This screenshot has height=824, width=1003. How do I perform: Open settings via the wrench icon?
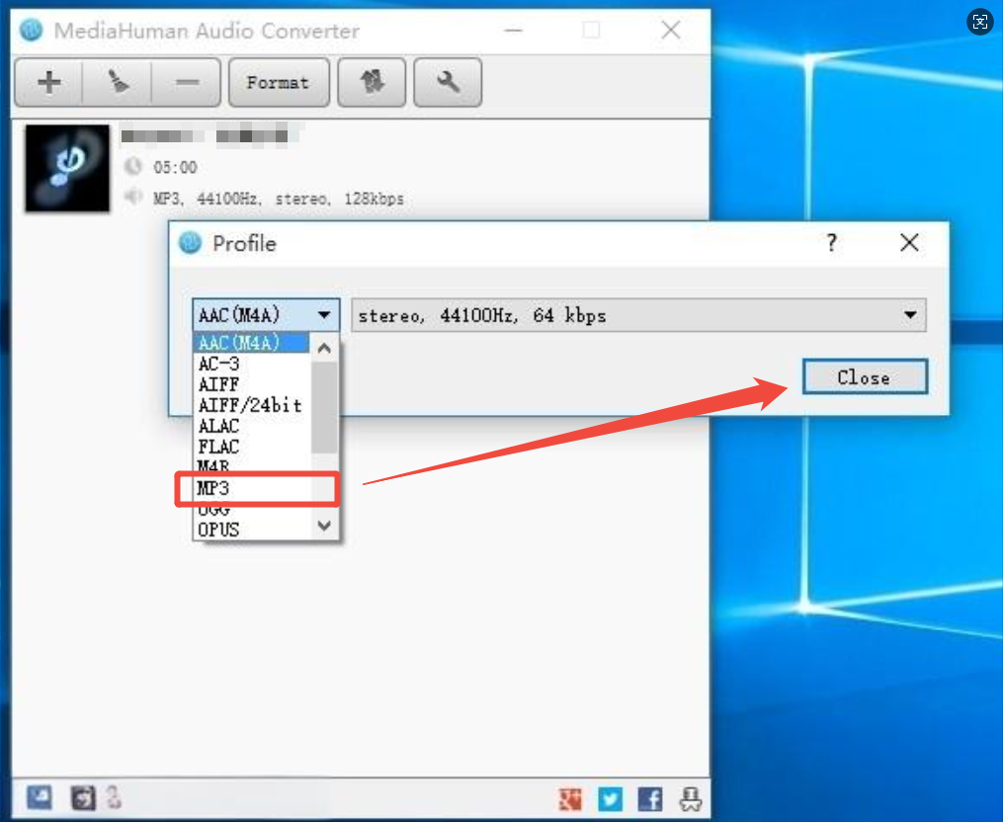tap(448, 82)
